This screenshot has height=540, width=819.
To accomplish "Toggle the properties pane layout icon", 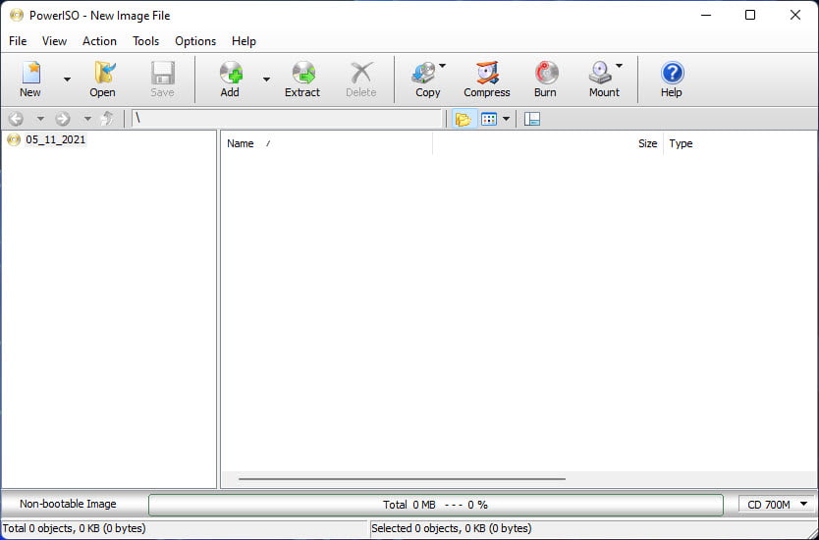I will (531, 119).
